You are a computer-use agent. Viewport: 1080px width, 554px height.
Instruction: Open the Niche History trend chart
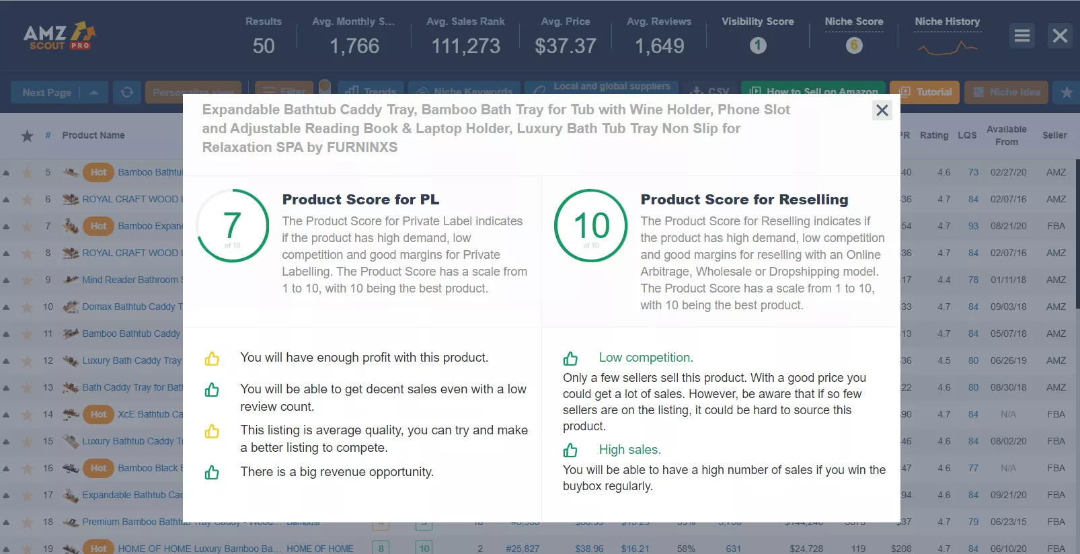click(x=947, y=48)
